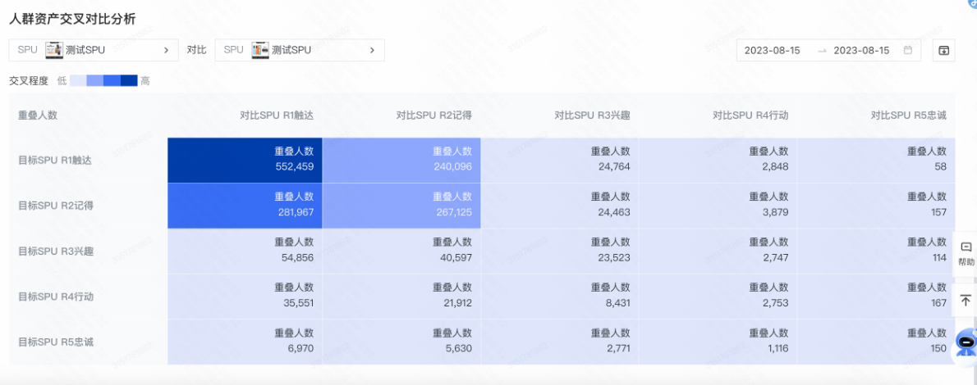
Task: Click the comparison 测试SPU product thumbnail
Action: coord(260,50)
